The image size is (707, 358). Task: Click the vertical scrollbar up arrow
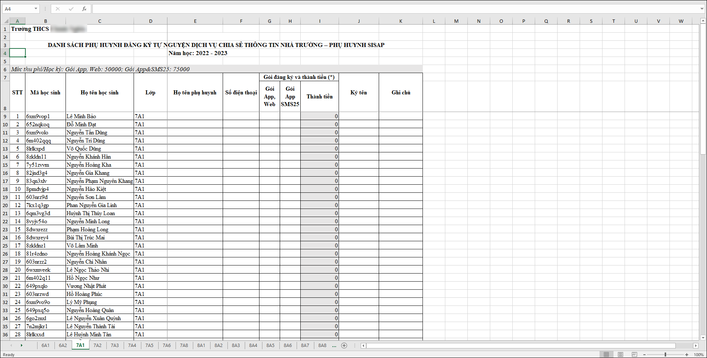coord(703,21)
